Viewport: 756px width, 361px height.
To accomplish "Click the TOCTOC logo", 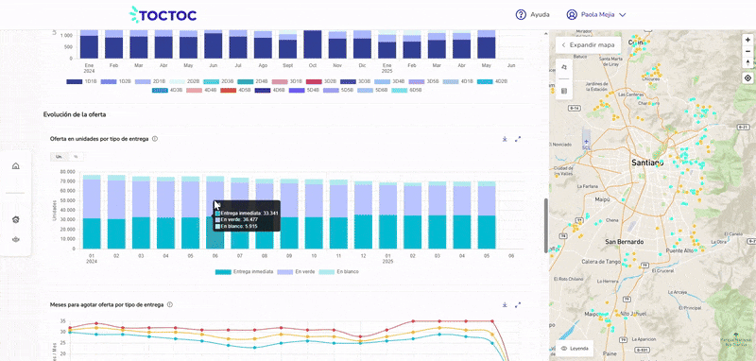I will coord(163,15).
